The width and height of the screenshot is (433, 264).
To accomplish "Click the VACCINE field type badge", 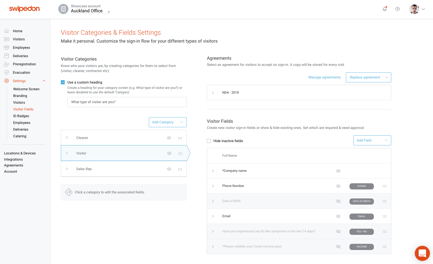I will click(x=362, y=247).
